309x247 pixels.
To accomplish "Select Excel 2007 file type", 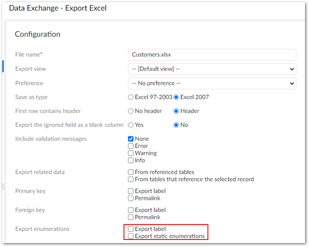I will 177,97.
